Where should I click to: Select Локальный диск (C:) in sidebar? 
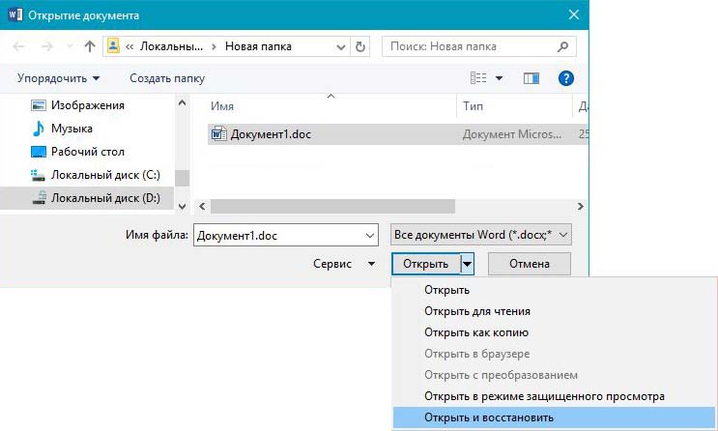(x=105, y=175)
